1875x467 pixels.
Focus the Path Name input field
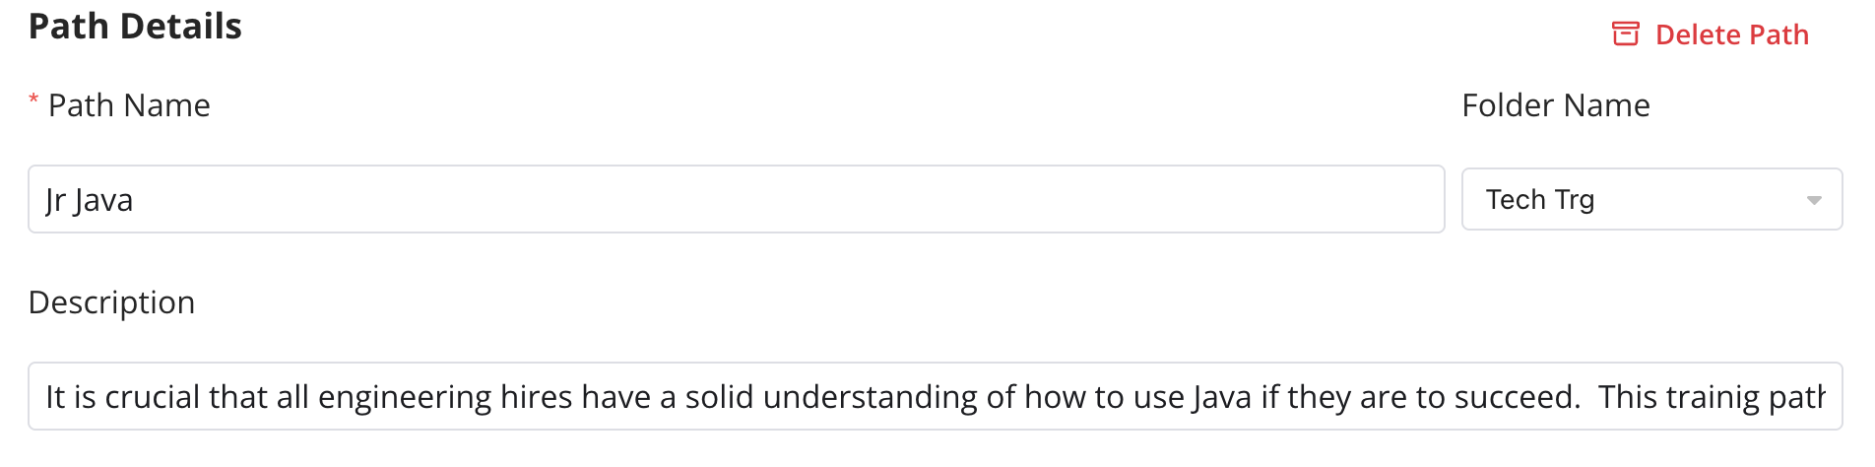click(x=736, y=199)
